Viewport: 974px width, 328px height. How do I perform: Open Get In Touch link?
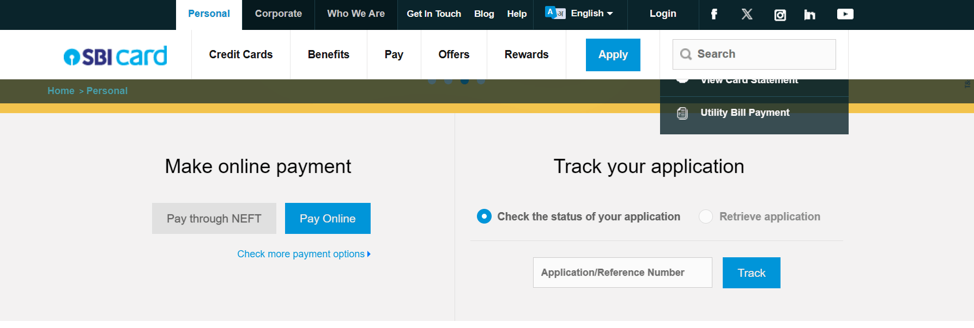pyautogui.click(x=434, y=14)
